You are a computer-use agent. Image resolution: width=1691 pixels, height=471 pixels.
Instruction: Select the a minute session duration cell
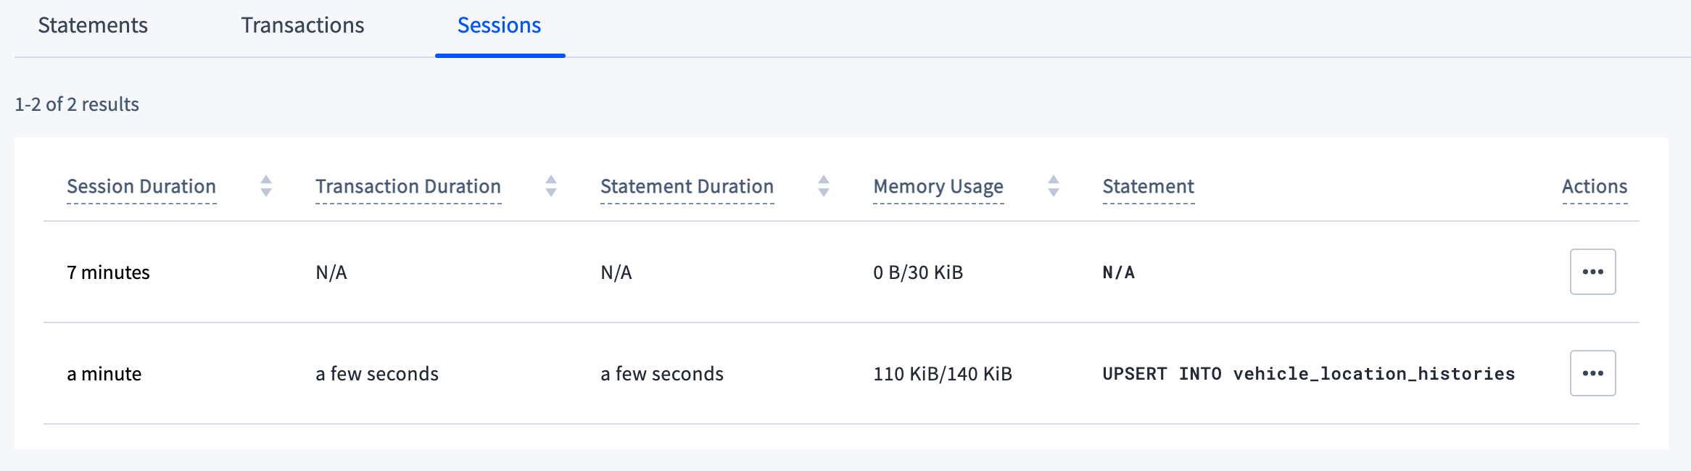(x=104, y=374)
